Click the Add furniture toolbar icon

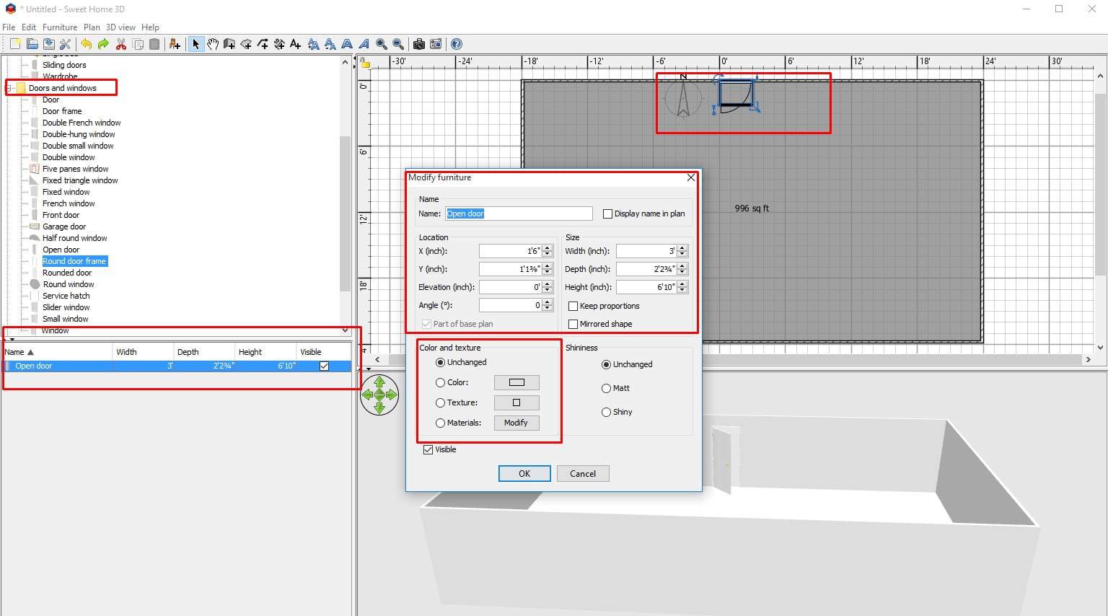[x=175, y=44]
